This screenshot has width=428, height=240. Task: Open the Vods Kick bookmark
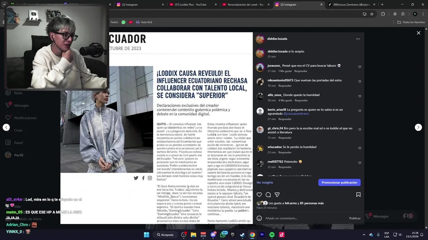pos(144,22)
